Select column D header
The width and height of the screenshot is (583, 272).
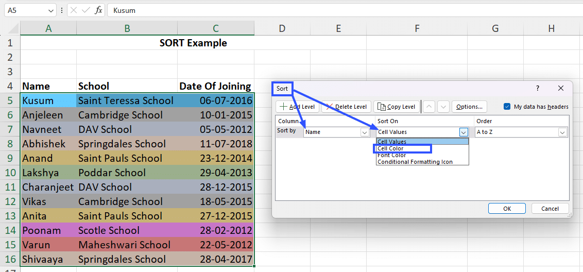(282, 28)
